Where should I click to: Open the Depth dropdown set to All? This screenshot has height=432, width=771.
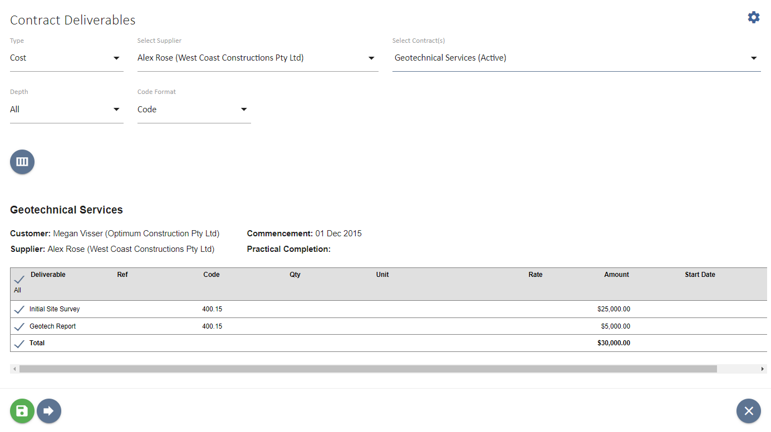66,109
